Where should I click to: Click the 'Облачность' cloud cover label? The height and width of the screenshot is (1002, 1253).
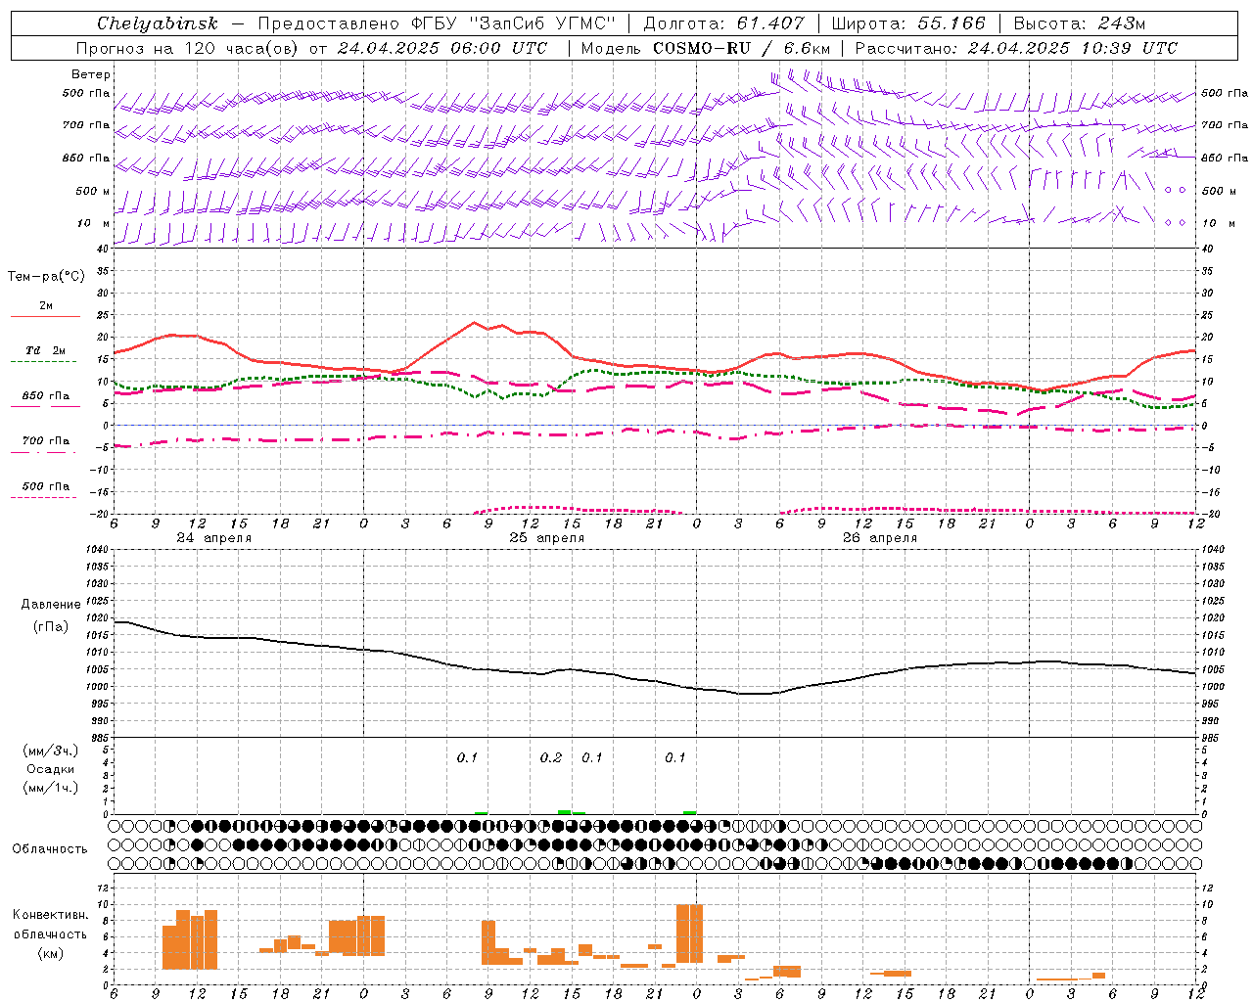coord(50,848)
